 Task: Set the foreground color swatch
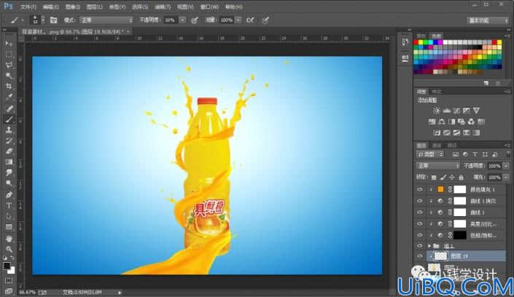click(x=7, y=266)
